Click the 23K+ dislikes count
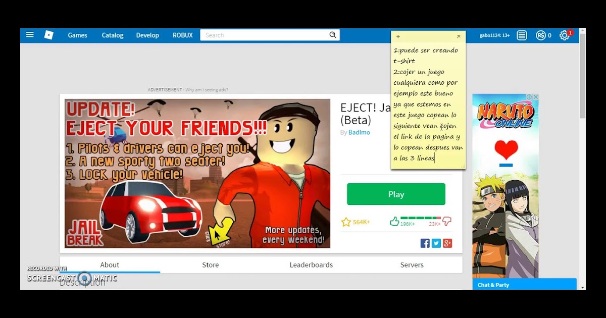This screenshot has height=318, width=606. 435,224
